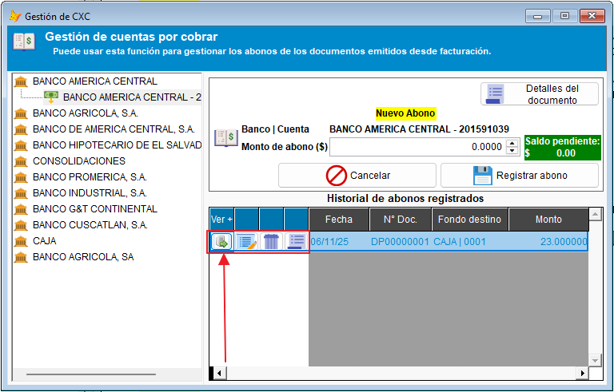614x392 pixels.
Task: Decrease Monto de abono with down arrow
Action: (x=512, y=151)
